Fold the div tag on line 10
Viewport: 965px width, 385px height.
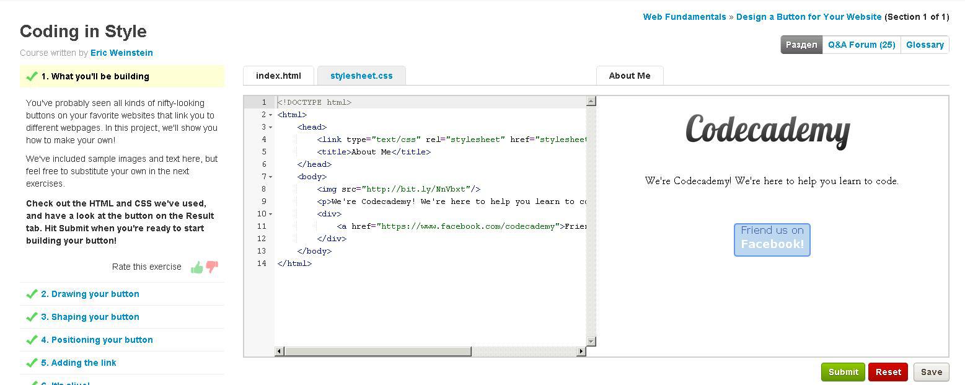coord(271,214)
